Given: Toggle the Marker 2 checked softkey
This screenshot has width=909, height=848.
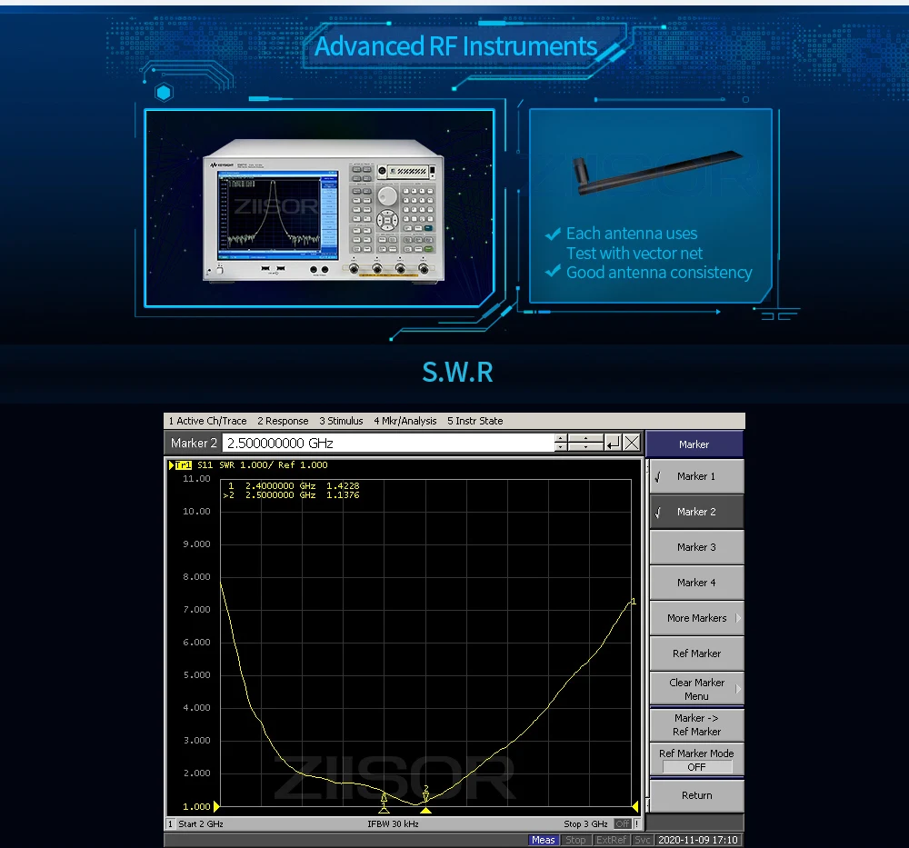Looking at the screenshot, I should click(696, 512).
